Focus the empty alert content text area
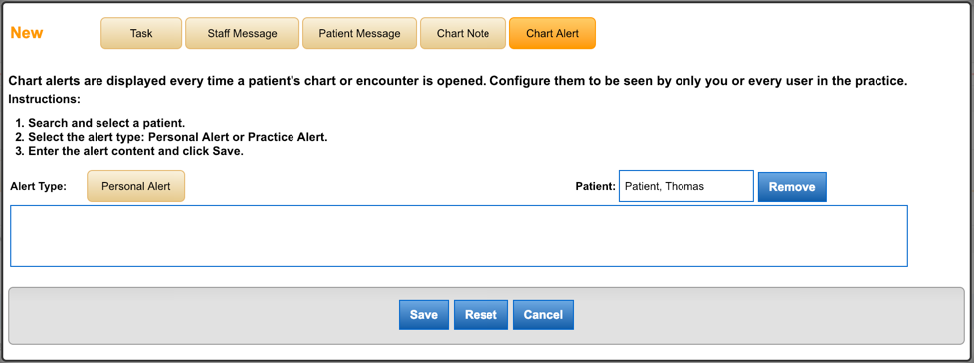 [x=459, y=235]
